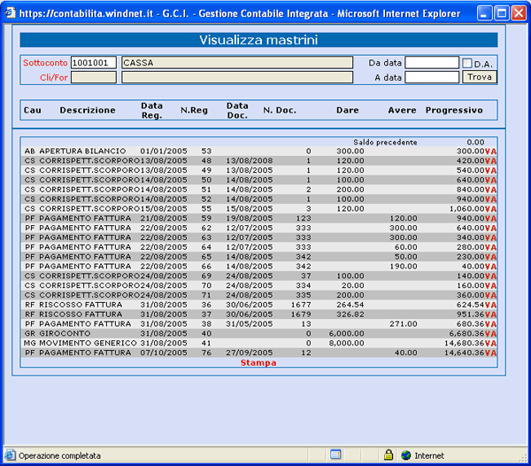The image size is (531, 466).
Task: Click the N. Doc. column header
Action: (280, 110)
